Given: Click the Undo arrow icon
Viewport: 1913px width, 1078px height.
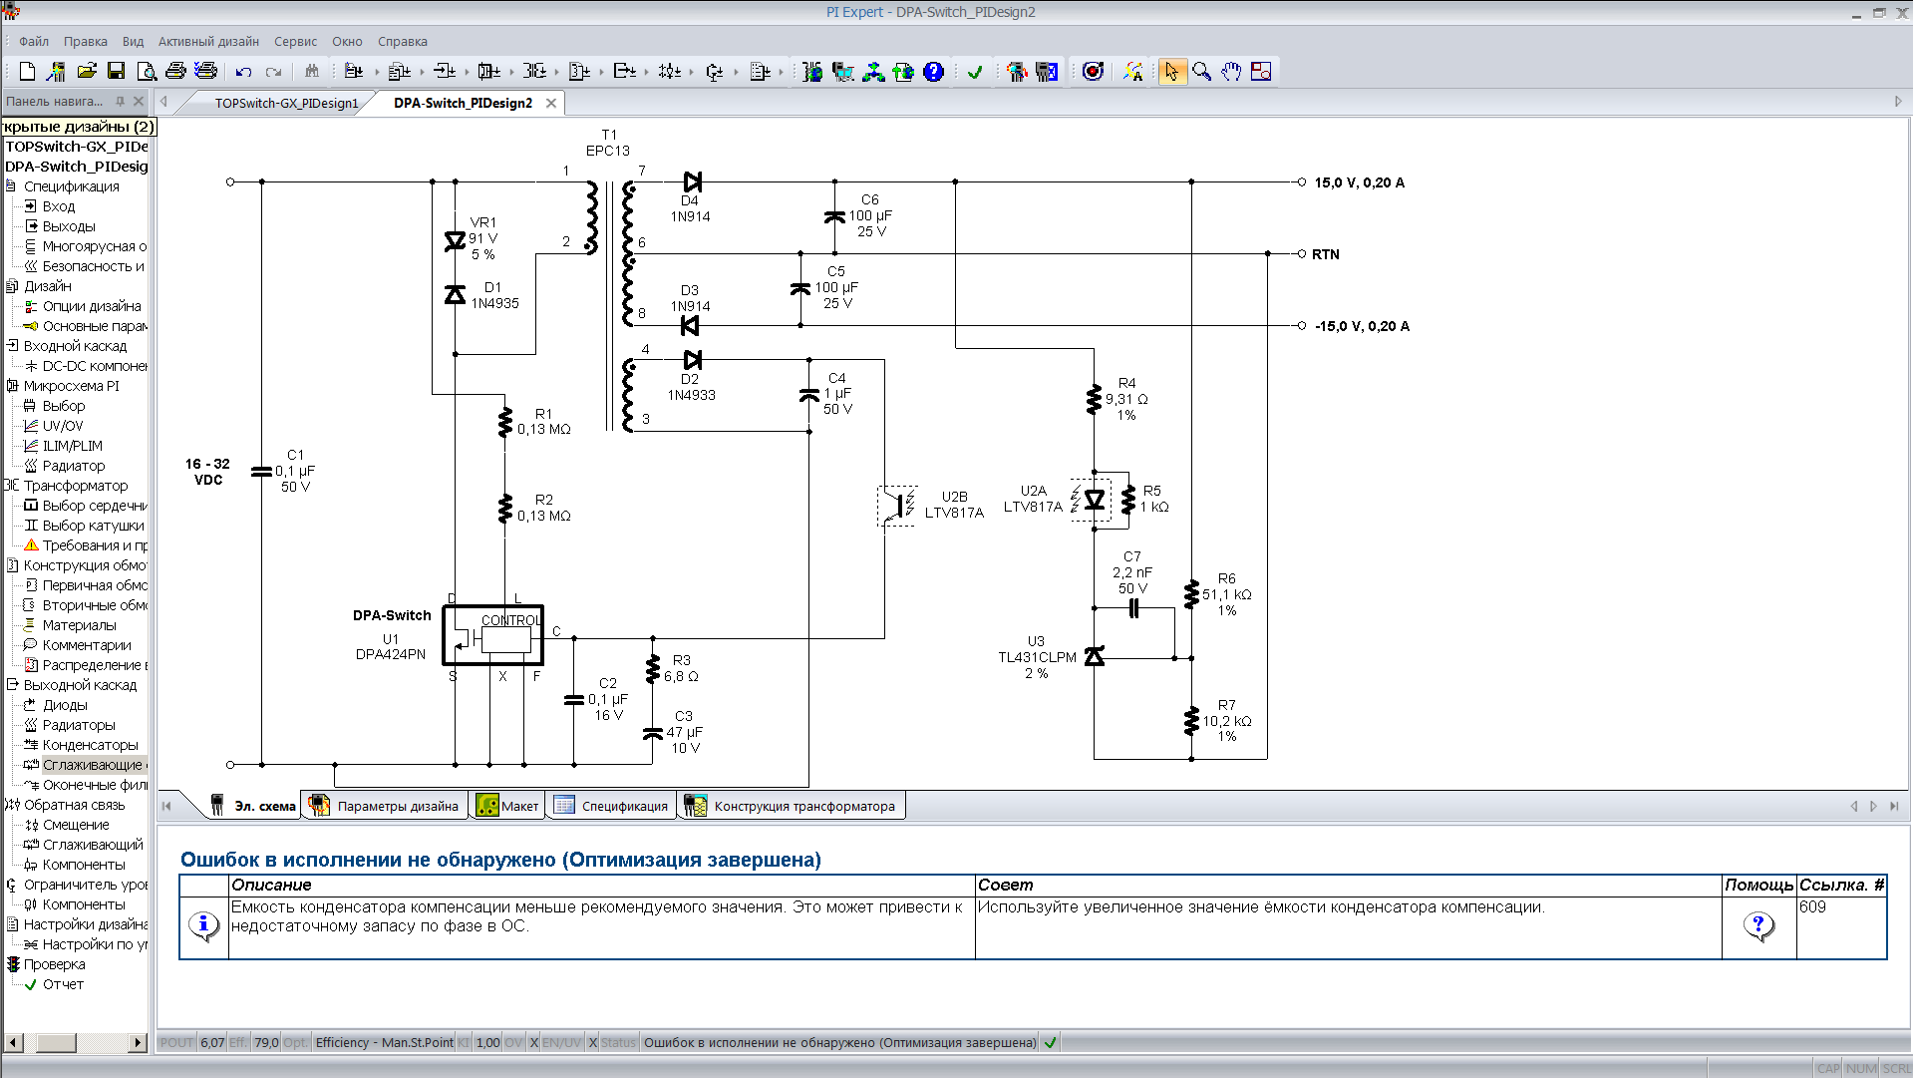Looking at the screenshot, I should pos(243,71).
